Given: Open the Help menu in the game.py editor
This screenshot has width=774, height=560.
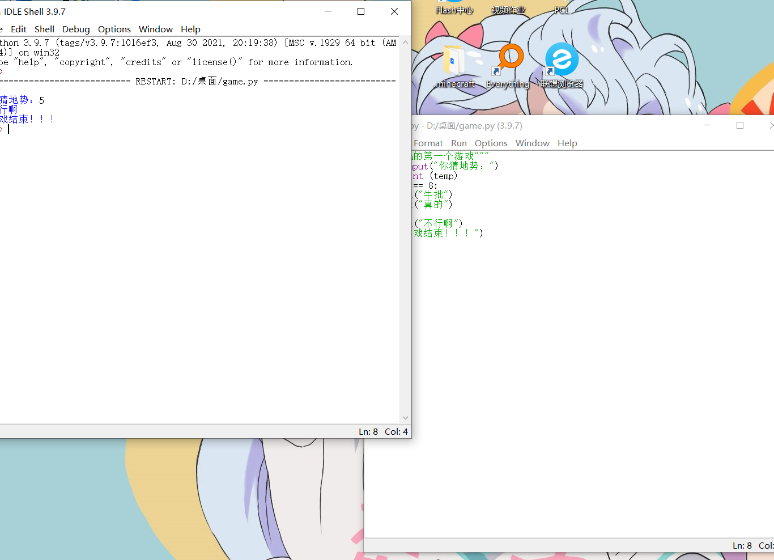Looking at the screenshot, I should (567, 143).
